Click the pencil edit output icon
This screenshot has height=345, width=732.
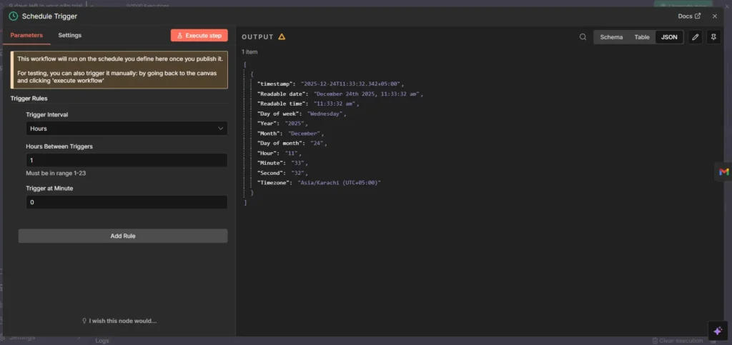[x=695, y=37]
